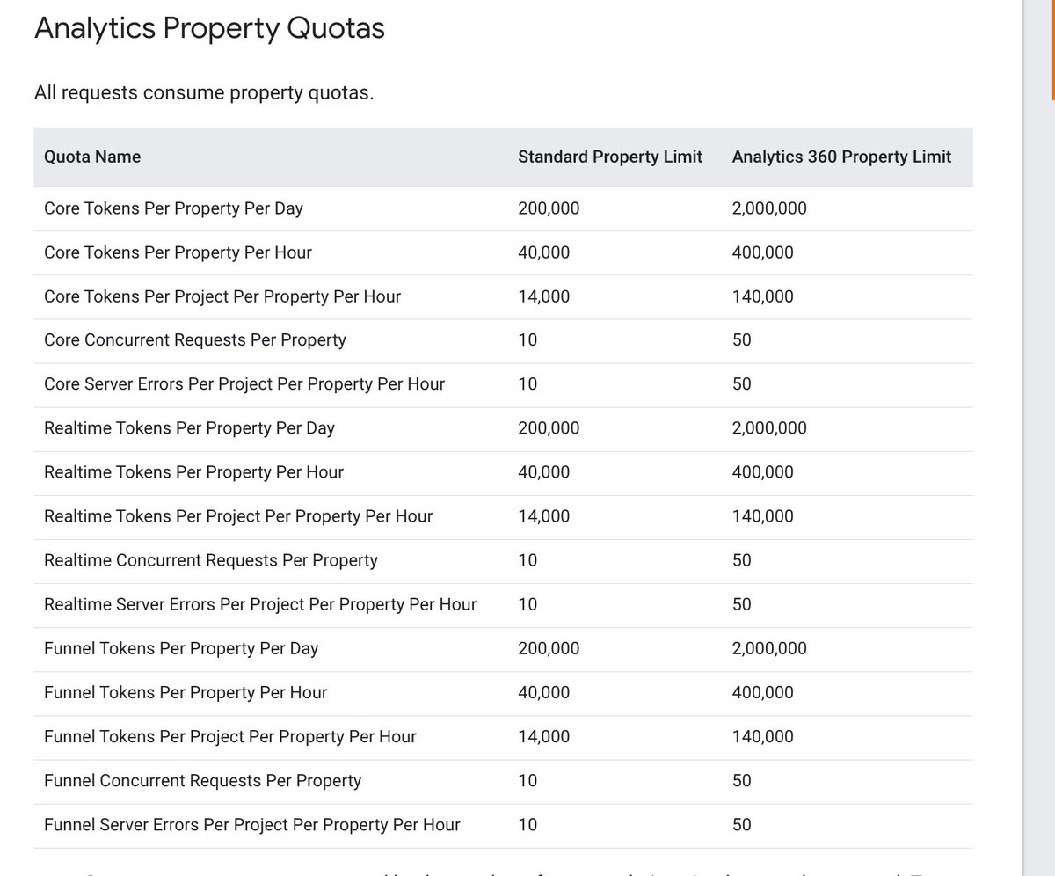Click the Funnel Server Errors quota name
The height and width of the screenshot is (876, 1055).
tap(251, 824)
